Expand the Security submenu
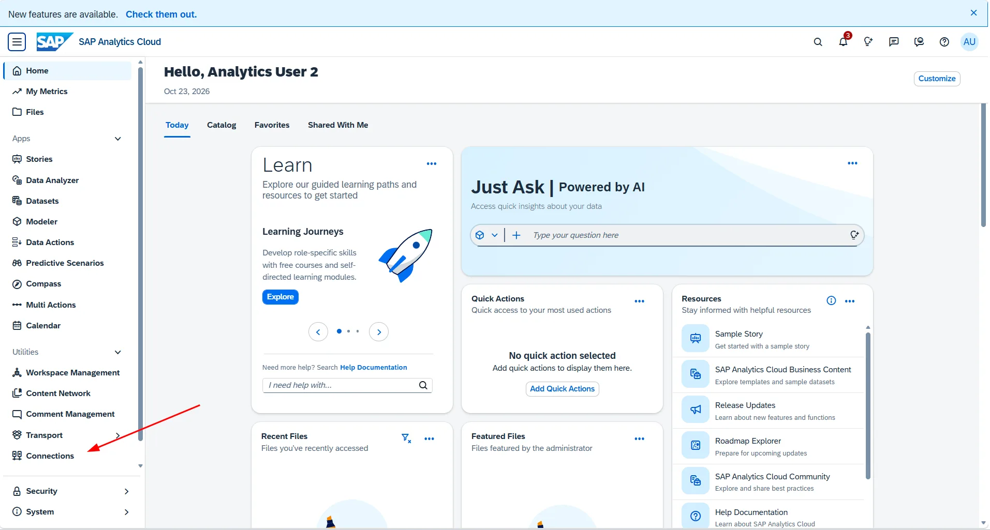This screenshot has width=990, height=530. click(127, 491)
